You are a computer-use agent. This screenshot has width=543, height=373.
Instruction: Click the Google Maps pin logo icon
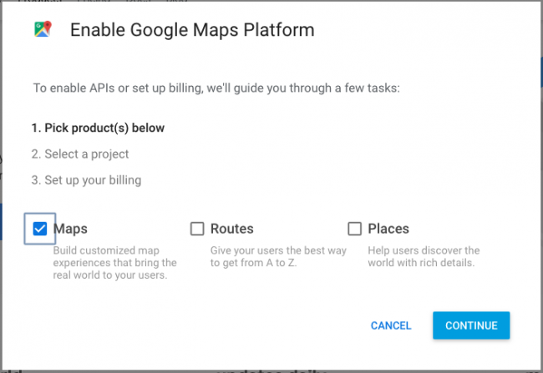tap(43, 30)
